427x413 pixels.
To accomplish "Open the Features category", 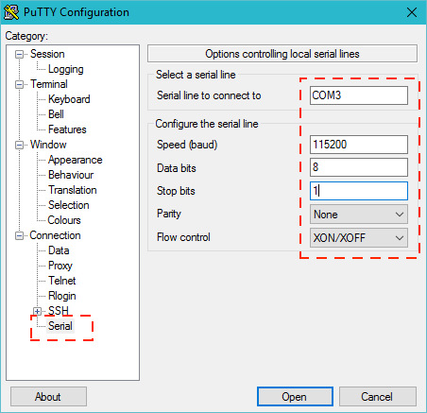I will (x=67, y=129).
